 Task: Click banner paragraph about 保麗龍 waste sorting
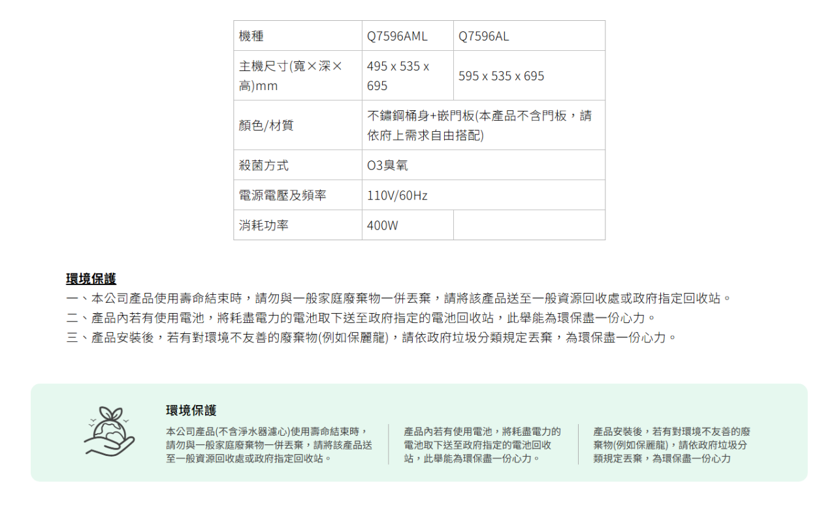tap(671, 445)
